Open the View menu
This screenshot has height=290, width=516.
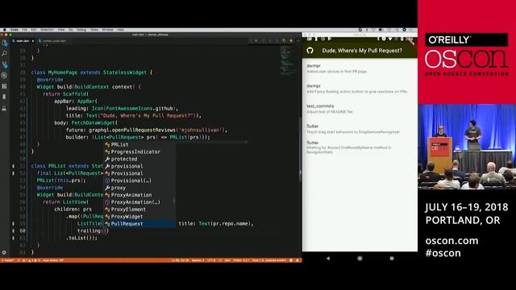coord(61,30)
